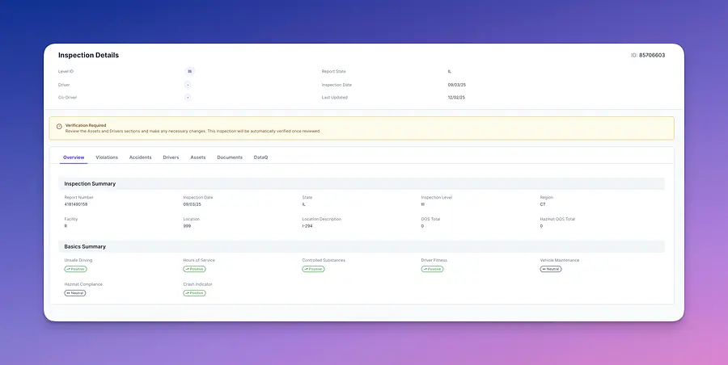Image resolution: width=728 pixels, height=365 pixels.
Task: Click the Facility value R
Action: click(66, 226)
